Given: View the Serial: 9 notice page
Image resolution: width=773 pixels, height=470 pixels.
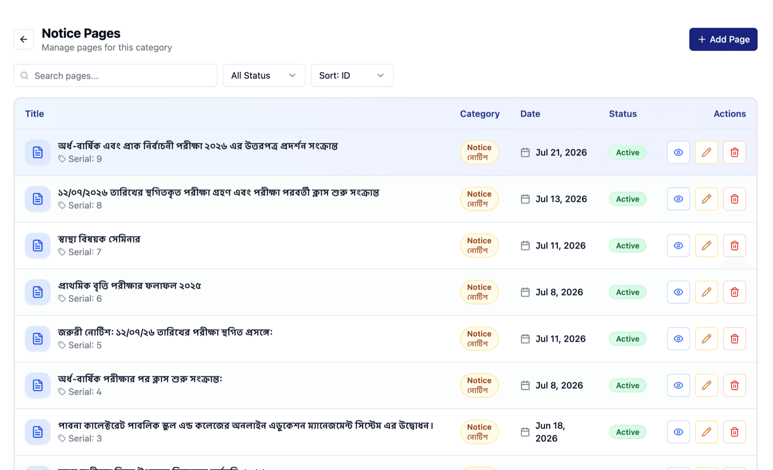Looking at the screenshot, I should pos(678,152).
